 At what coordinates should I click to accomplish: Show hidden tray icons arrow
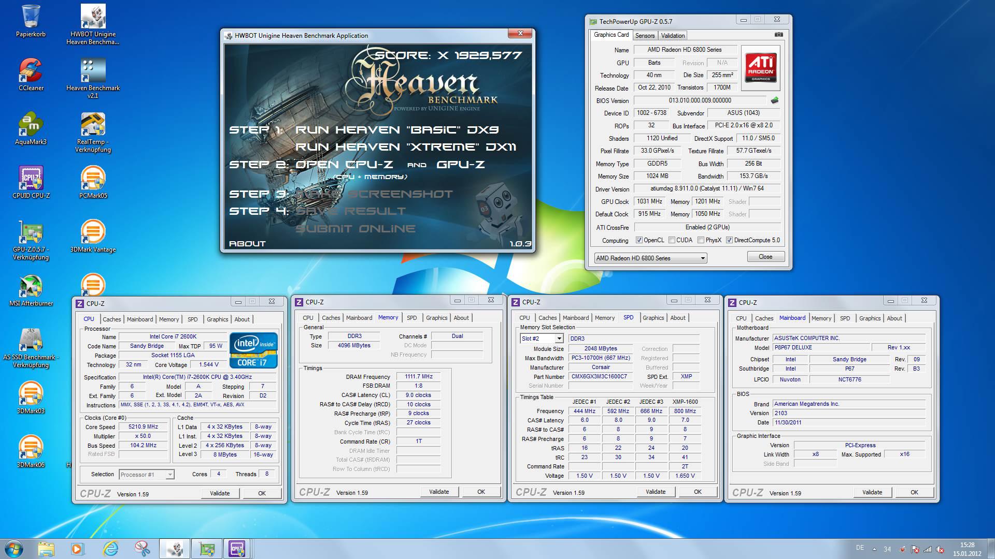875,549
